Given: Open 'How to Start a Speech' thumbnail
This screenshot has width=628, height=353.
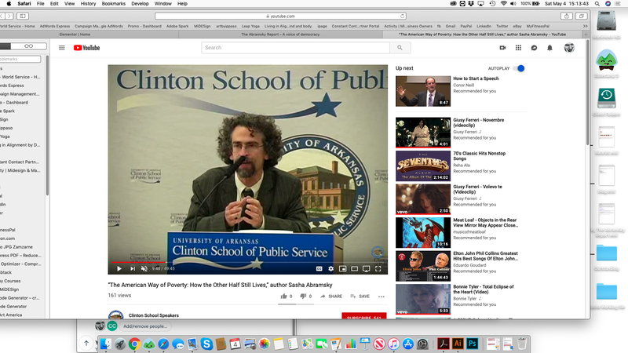Looking at the screenshot, I should pos(423,91).
